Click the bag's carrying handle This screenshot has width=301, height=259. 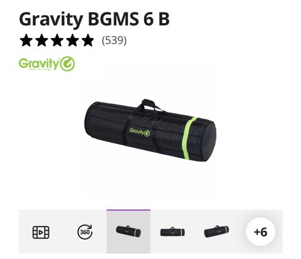click(150, 106)
